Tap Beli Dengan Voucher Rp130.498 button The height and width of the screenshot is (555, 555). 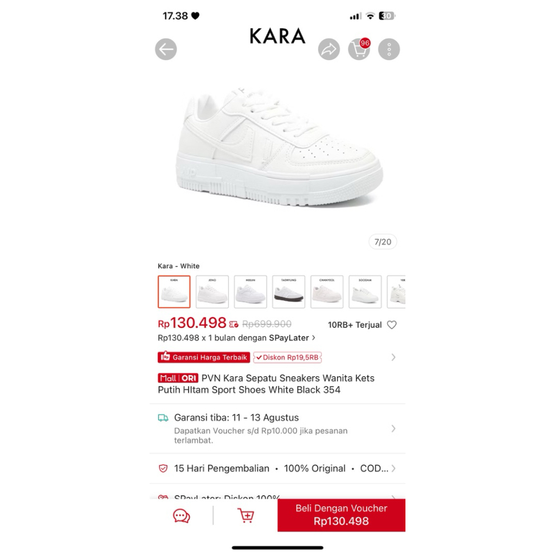click(x=341, y=515)
